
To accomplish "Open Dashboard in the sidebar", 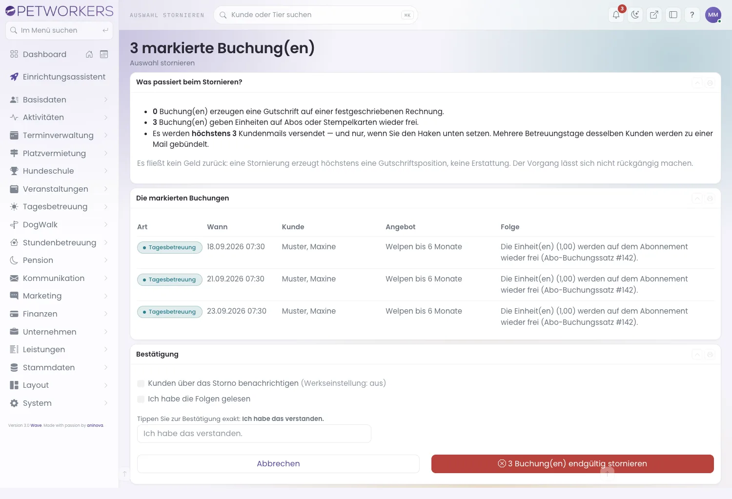I will pyautogui.click(x=44, y=54).
